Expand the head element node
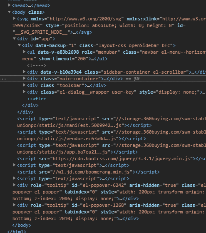Screen dimensions: 206x233 (9, 5)
